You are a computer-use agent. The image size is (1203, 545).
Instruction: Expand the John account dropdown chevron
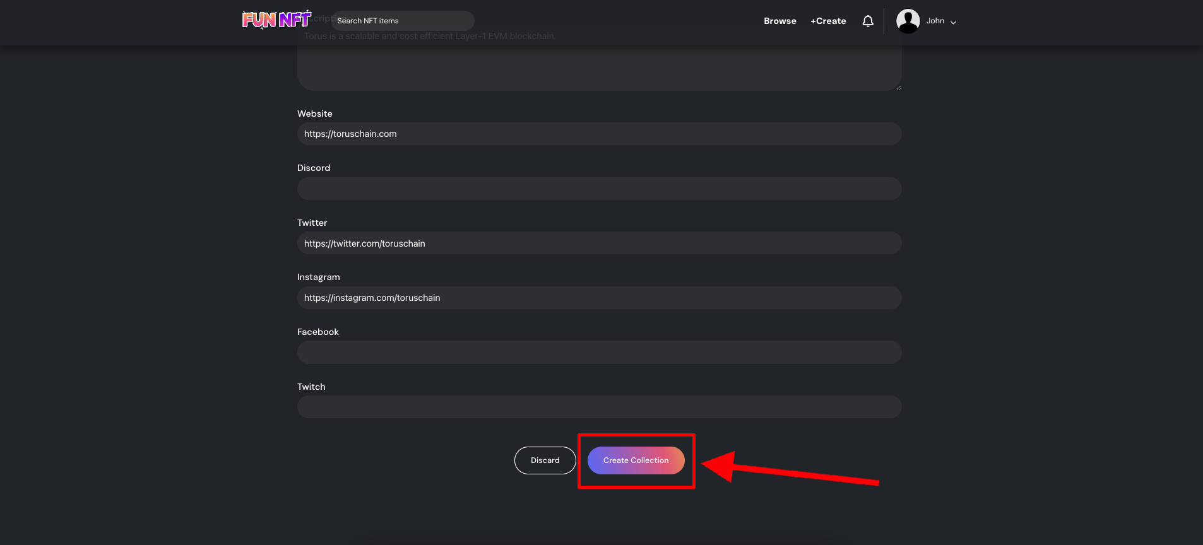click(x=953, y=22)
